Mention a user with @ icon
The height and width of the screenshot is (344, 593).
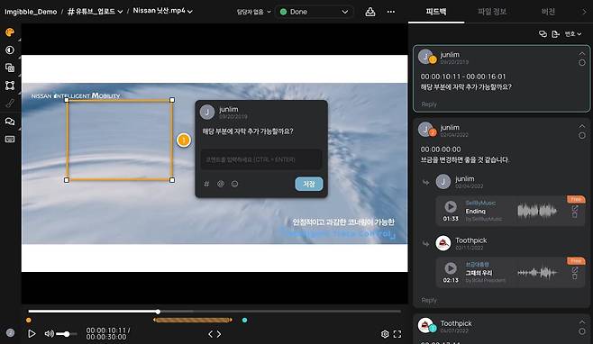click(221, 184)
